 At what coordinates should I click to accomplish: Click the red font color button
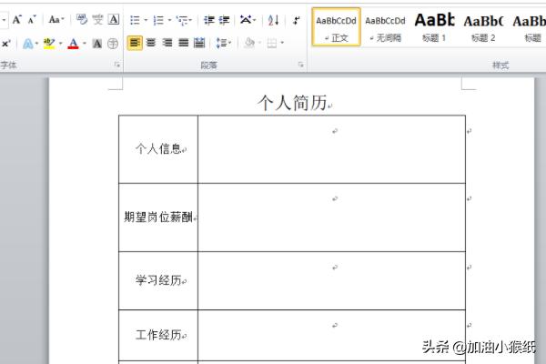tap(72, 43)
